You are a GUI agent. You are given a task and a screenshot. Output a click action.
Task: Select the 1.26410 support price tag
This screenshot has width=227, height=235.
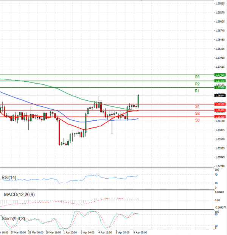coord(220,110)
